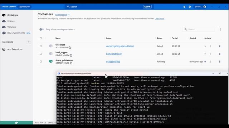The image size is (229, 128).
Task: Tick the kind_hopper container checkbox
Action: coord(41,54)
